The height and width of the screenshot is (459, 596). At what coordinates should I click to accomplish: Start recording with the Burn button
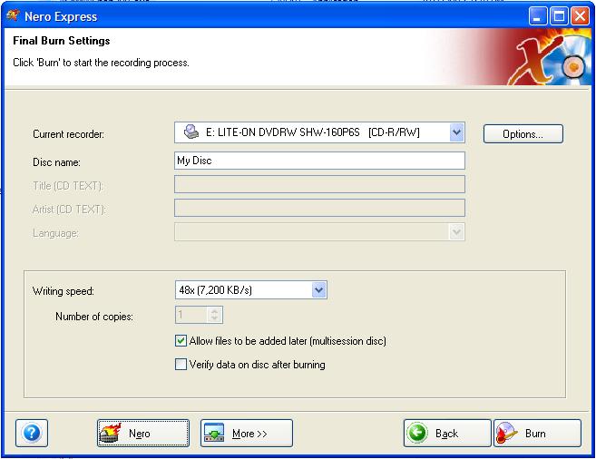[537, 434]
